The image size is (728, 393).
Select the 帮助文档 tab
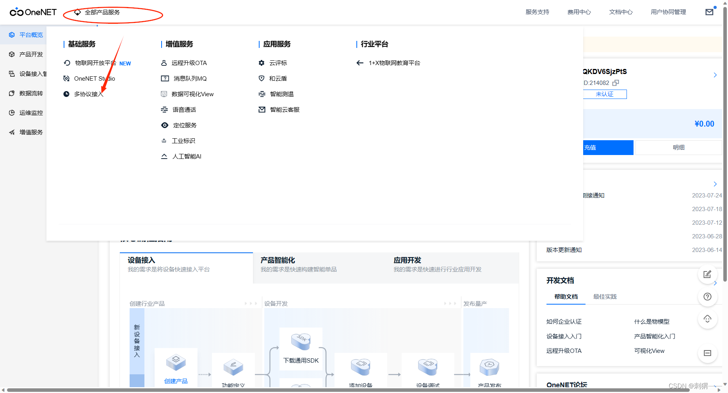(566, 296)
